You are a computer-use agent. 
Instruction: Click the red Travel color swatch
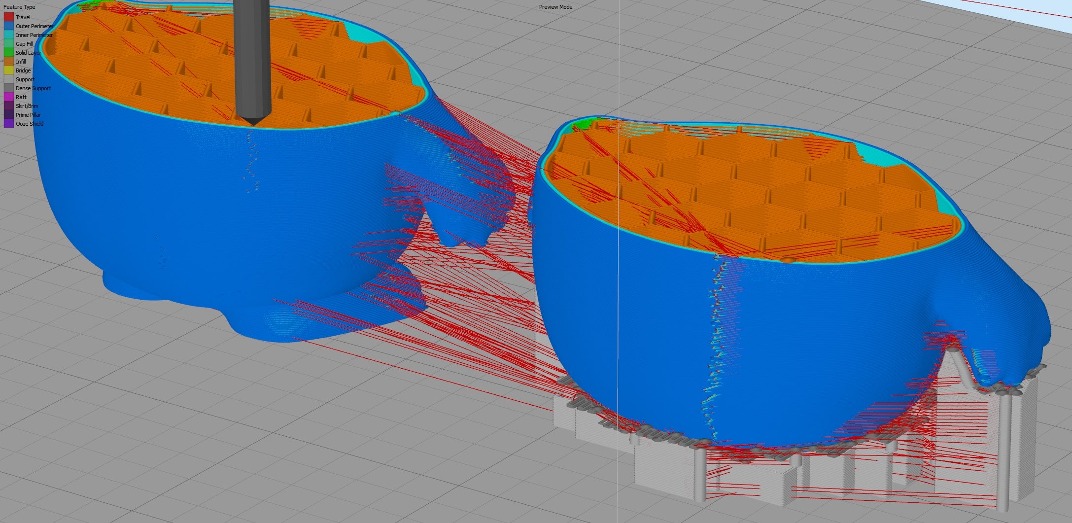pyautogui.click(x=9, y=17)
